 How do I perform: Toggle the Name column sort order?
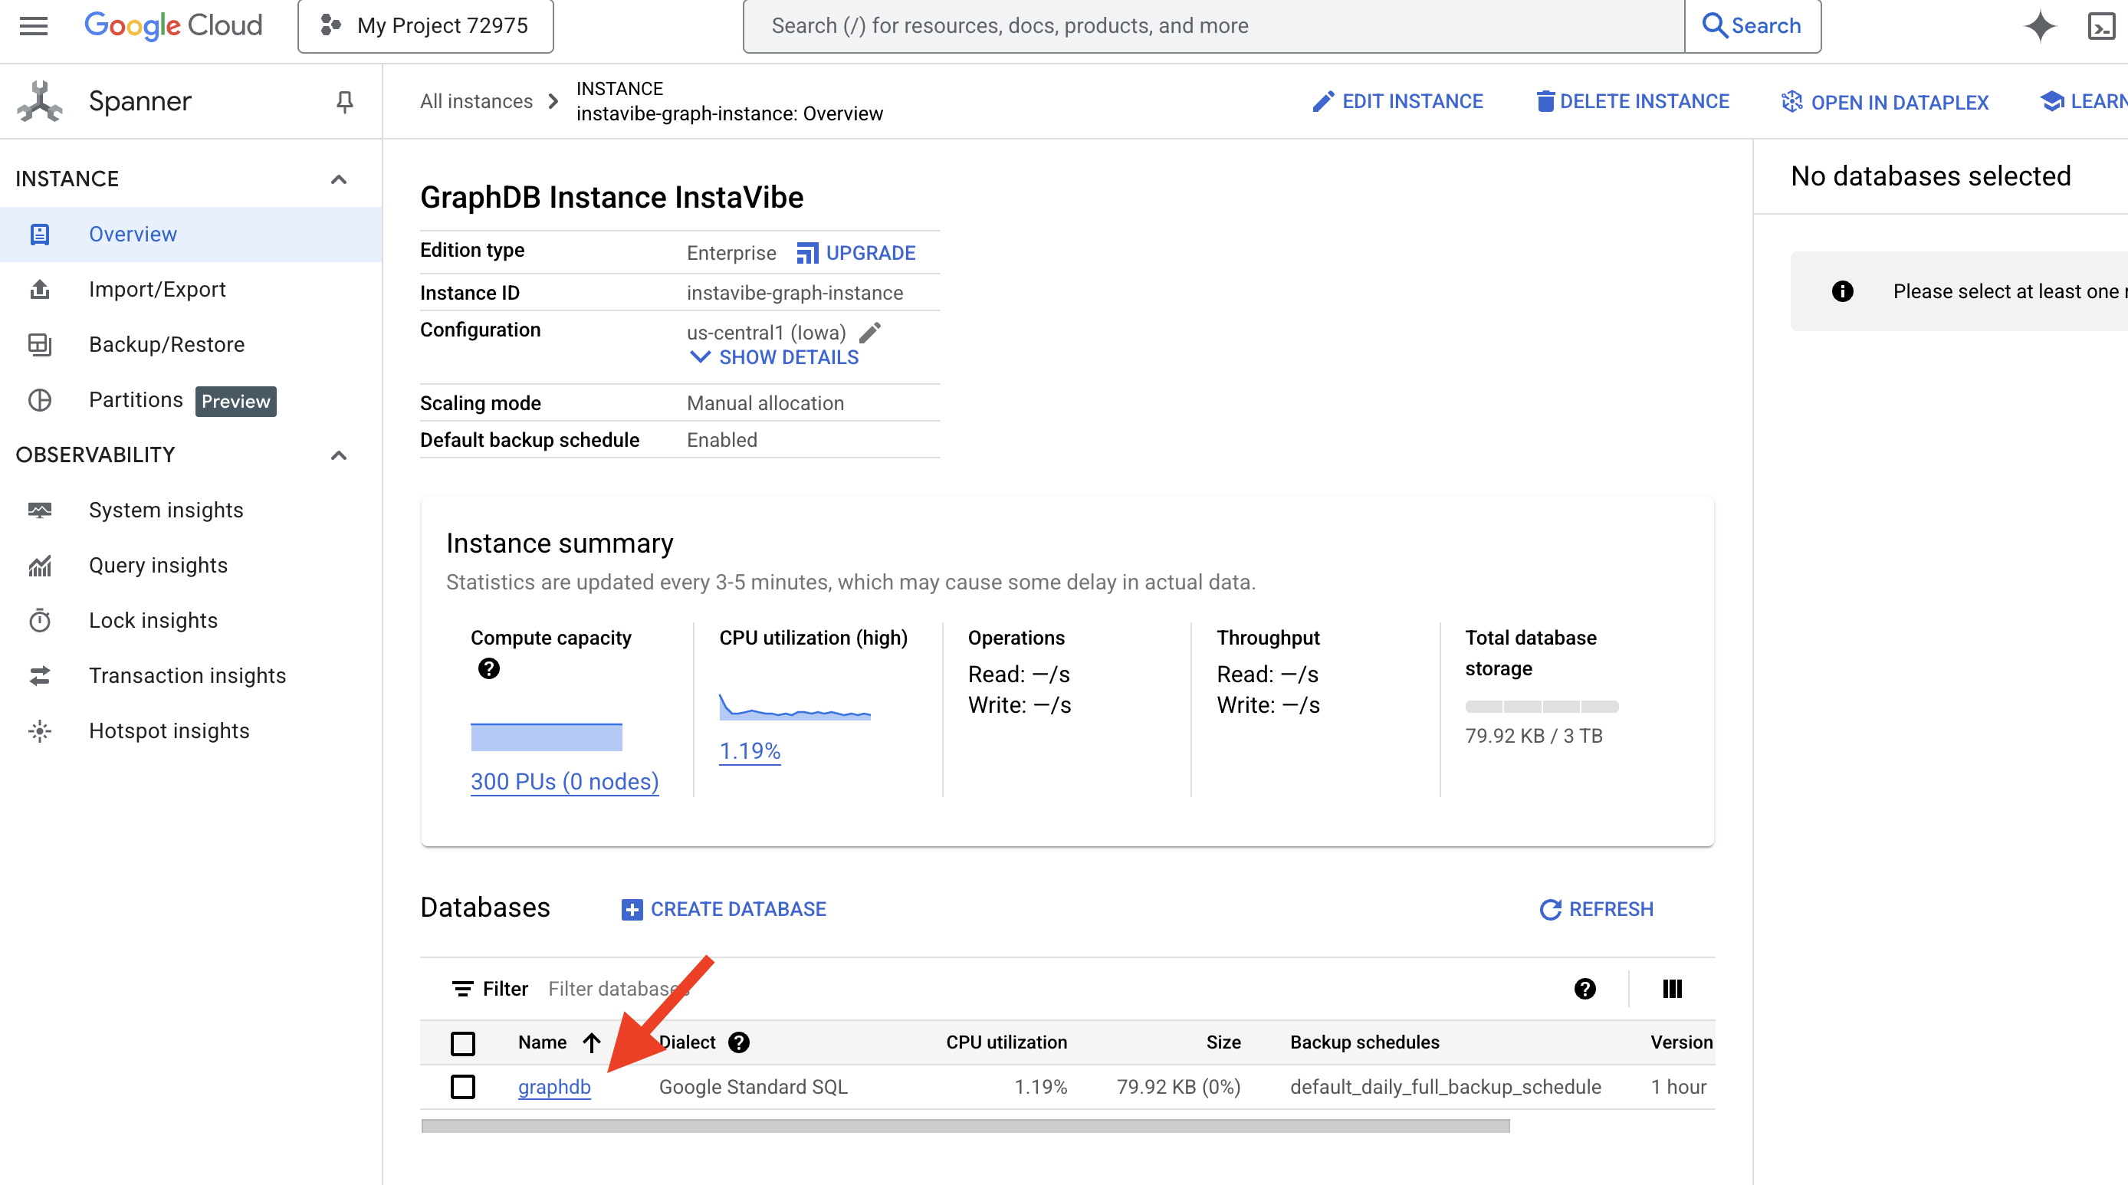pyautogui.click(x=592, y=1043)
